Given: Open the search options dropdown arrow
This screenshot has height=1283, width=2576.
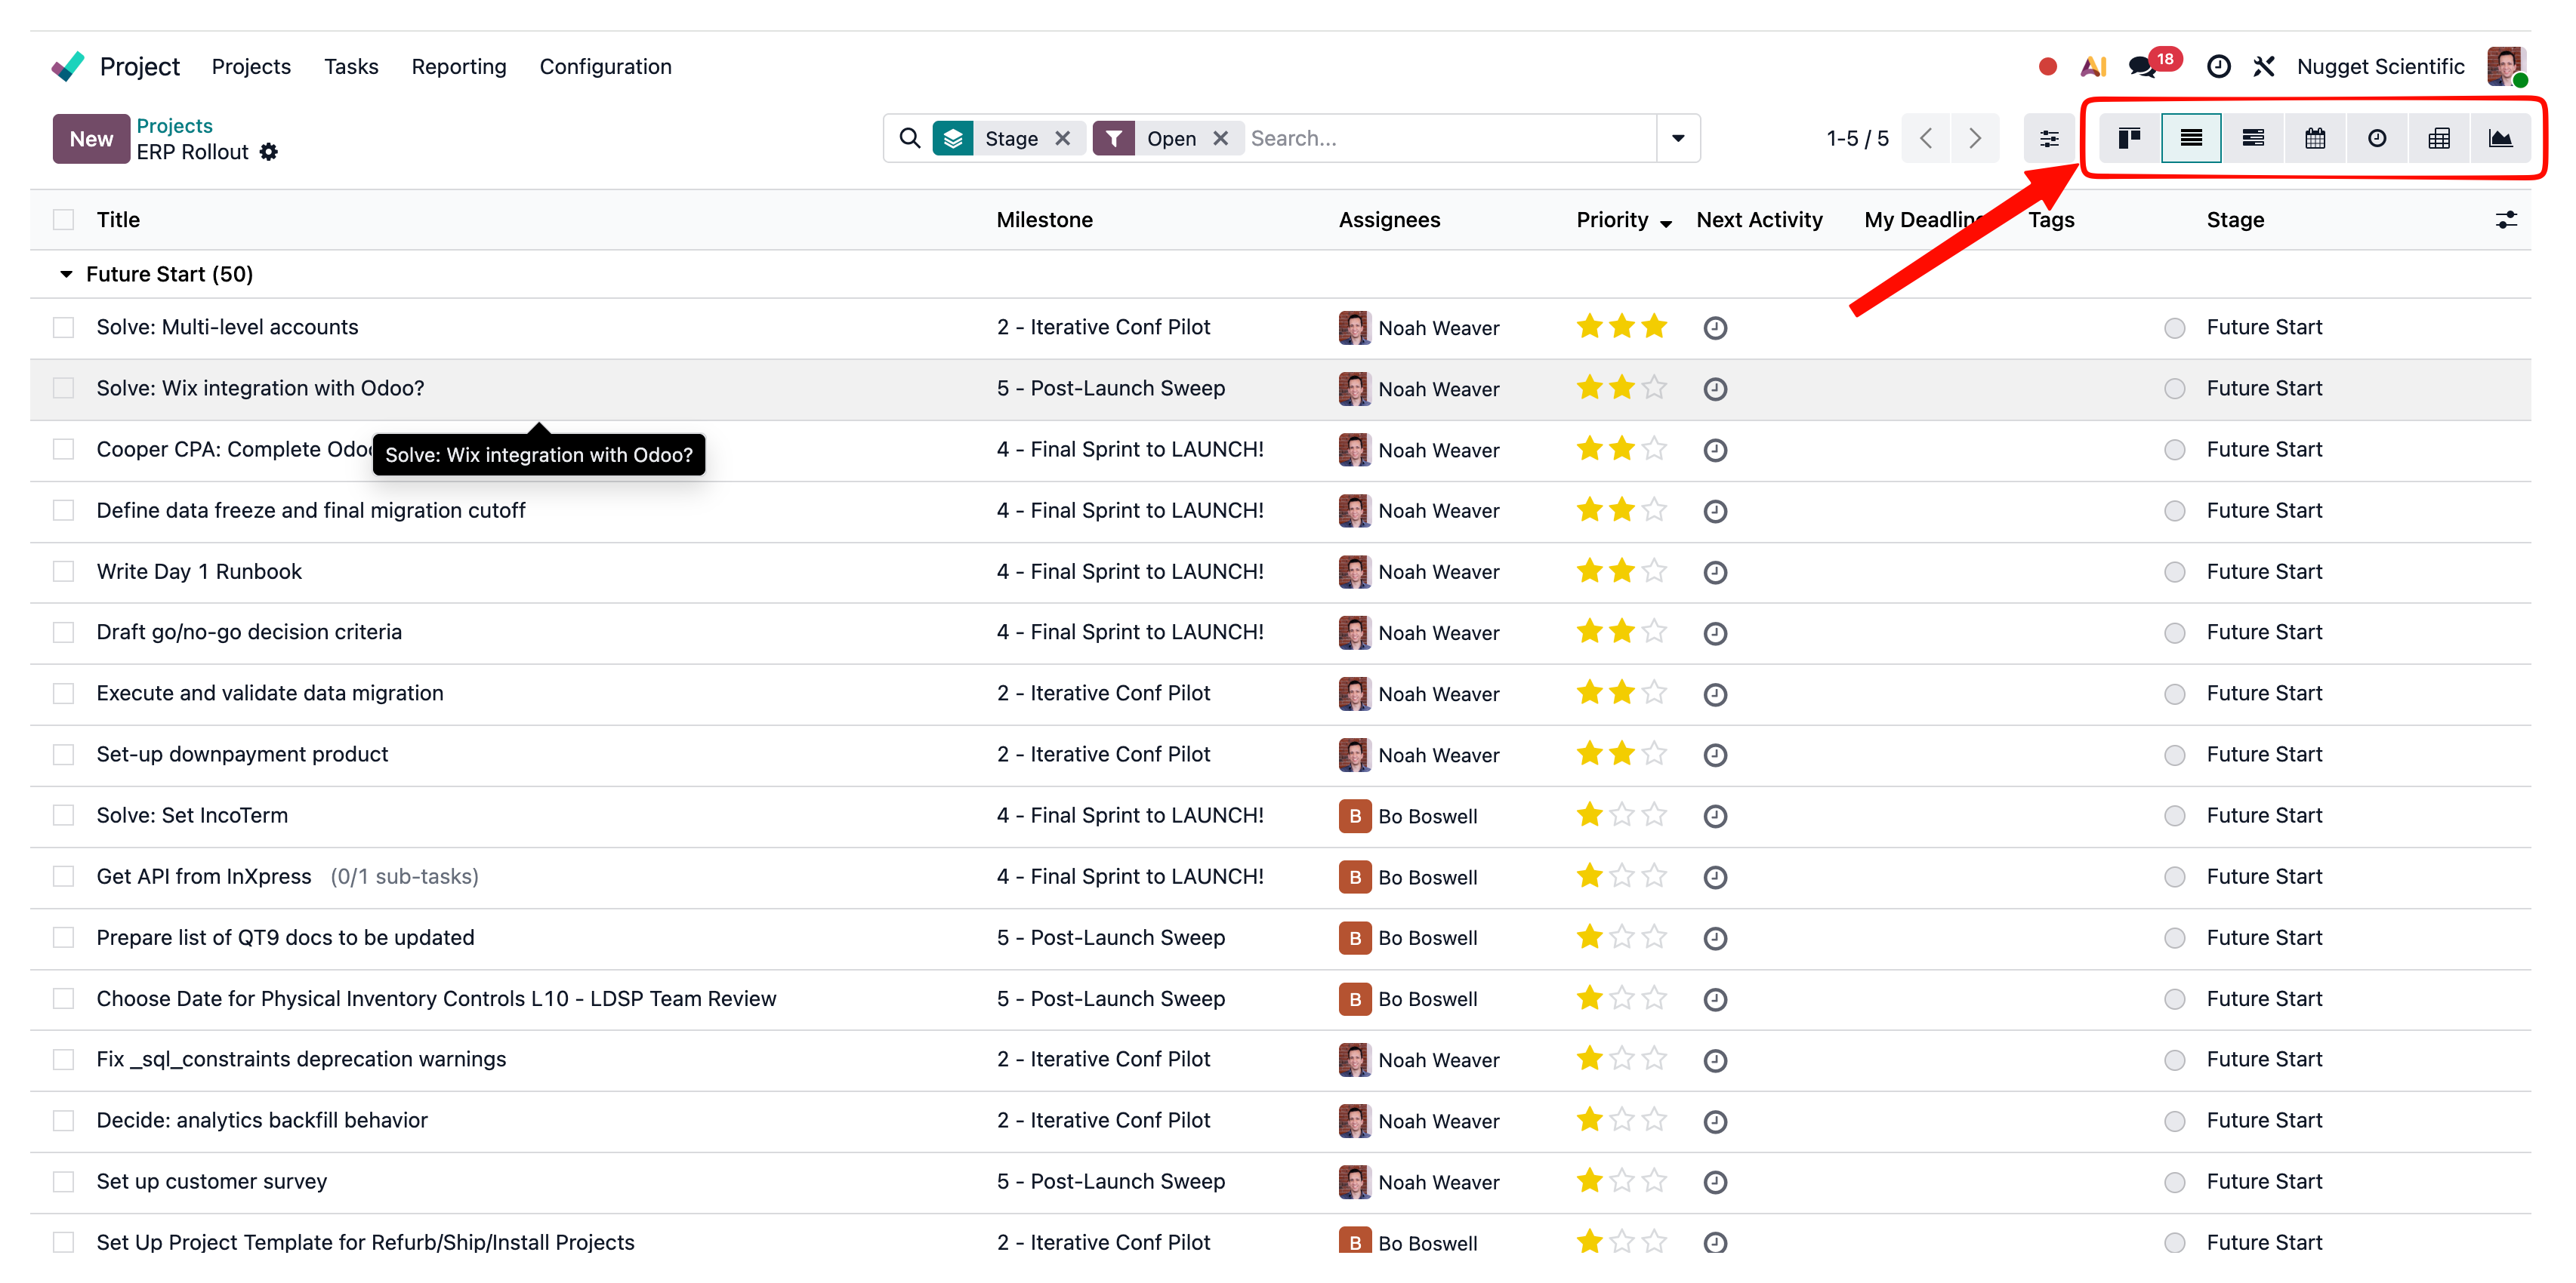Looking at the screenshot, I should (x=1678, y=138).
